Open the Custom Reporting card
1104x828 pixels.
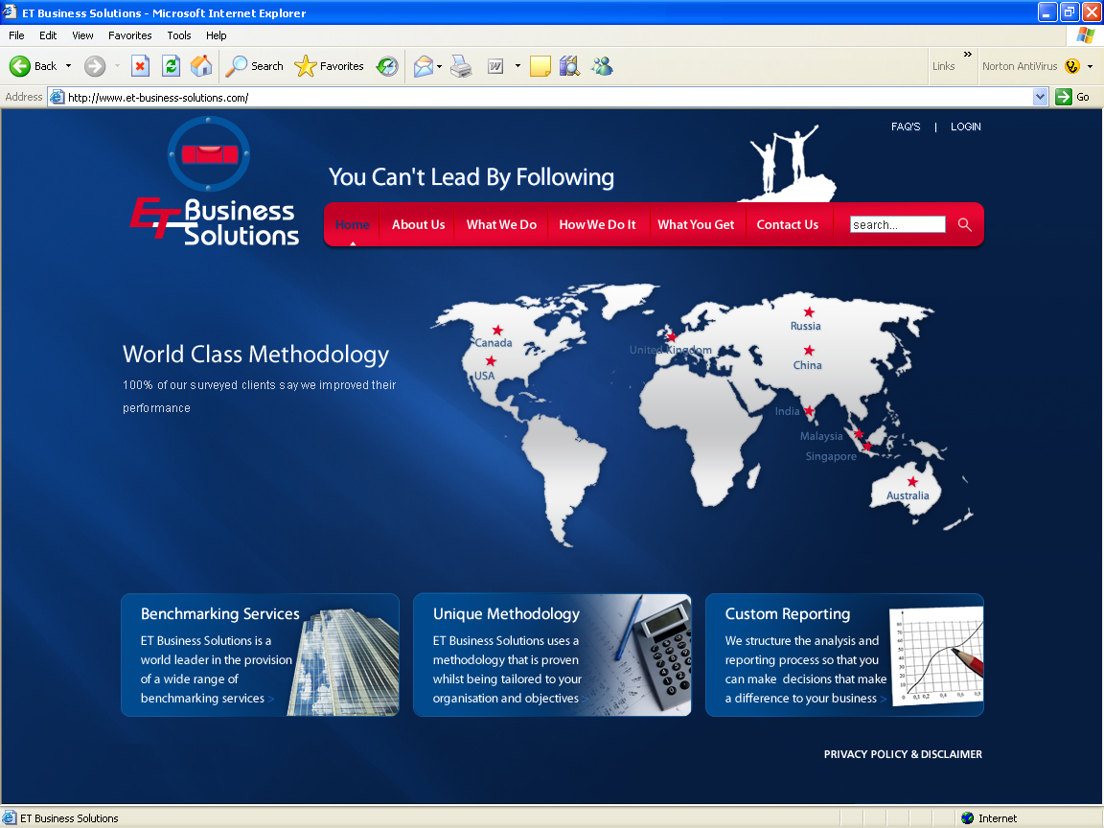[844, 655]
